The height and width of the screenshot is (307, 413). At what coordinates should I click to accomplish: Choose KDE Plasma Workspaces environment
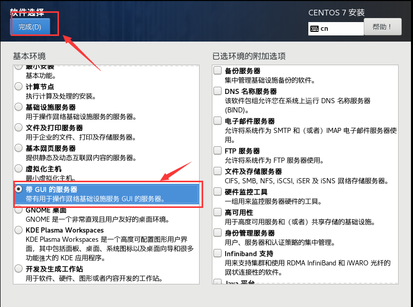(x=18, y=230)
